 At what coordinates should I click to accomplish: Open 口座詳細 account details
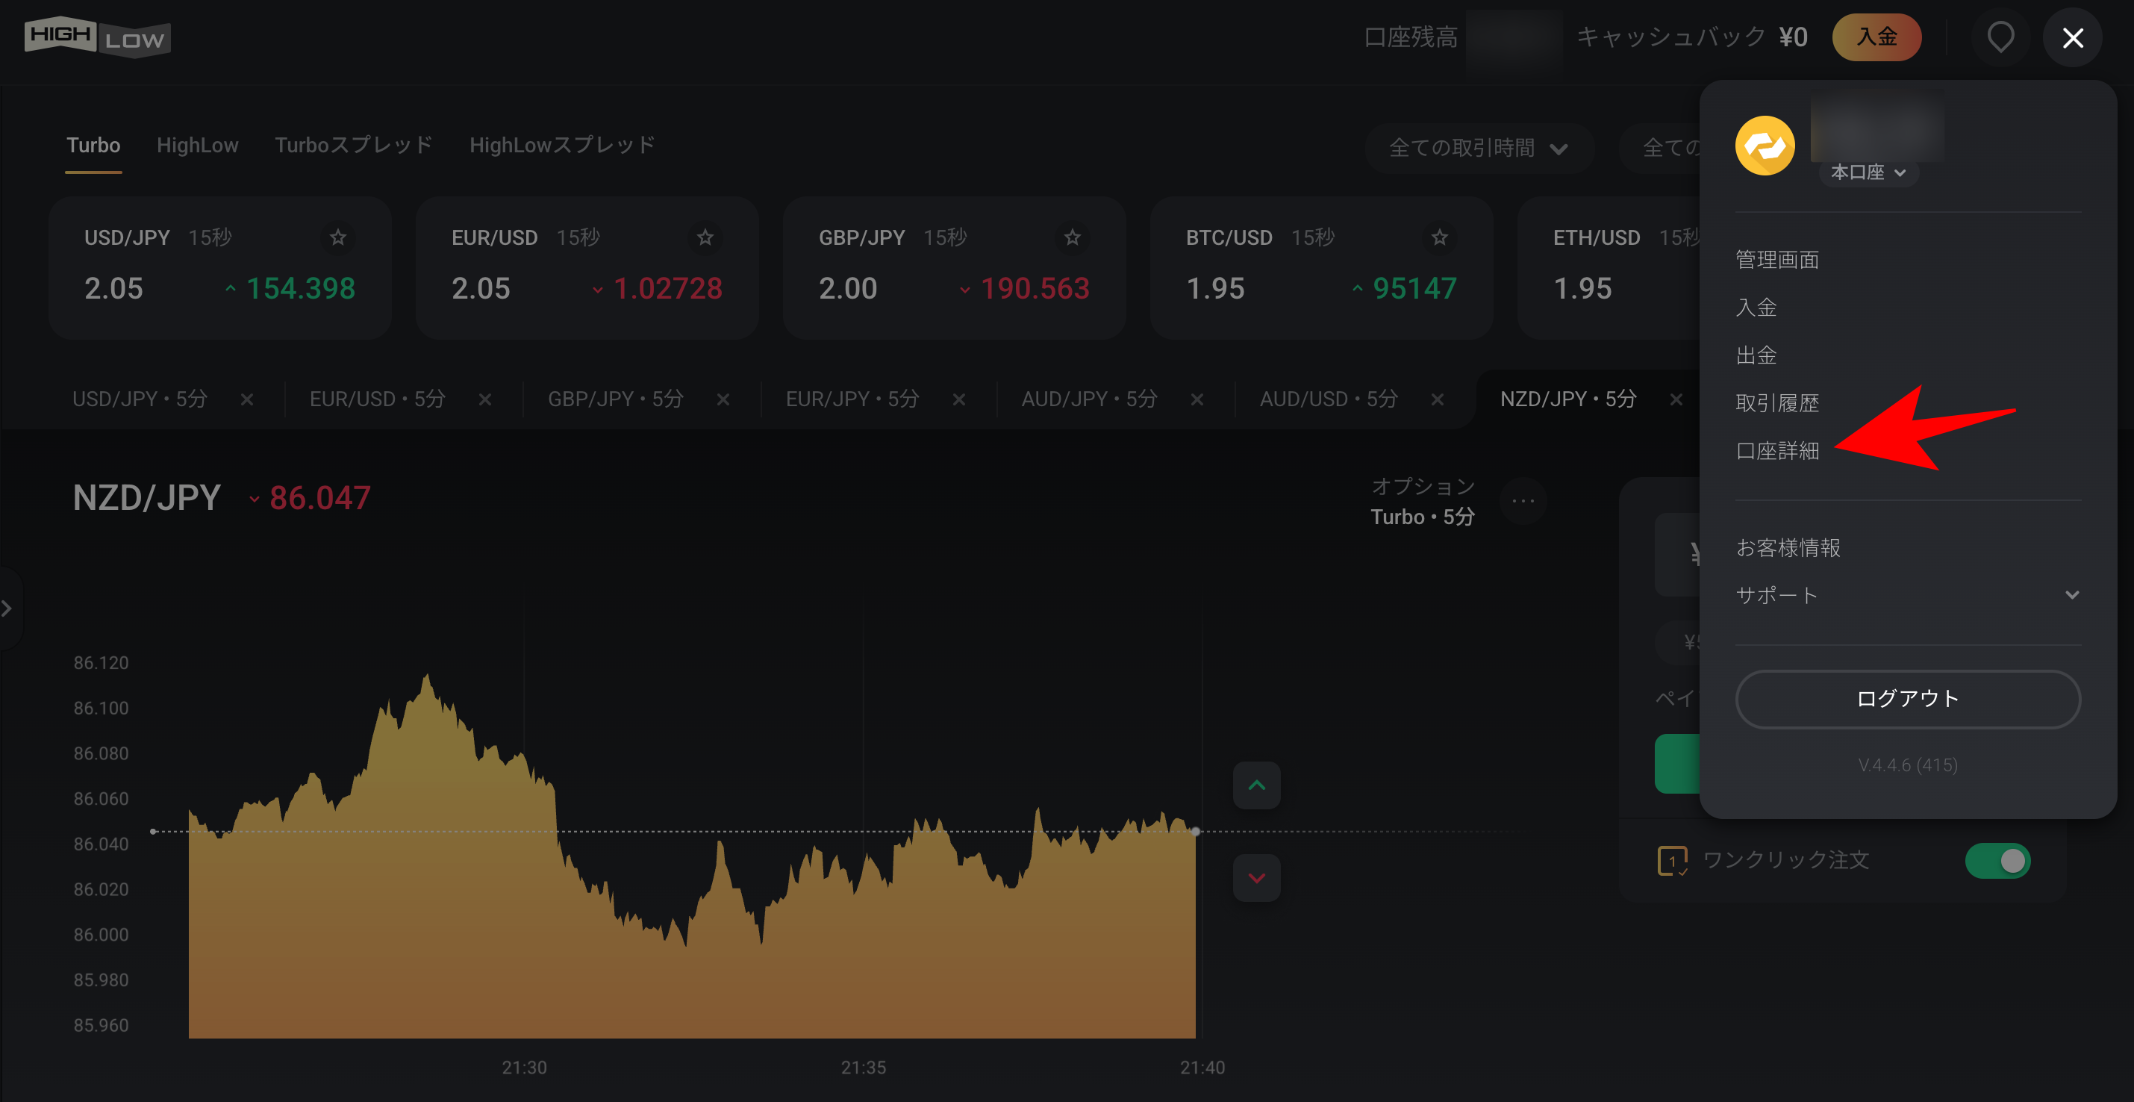point(1777,451)
